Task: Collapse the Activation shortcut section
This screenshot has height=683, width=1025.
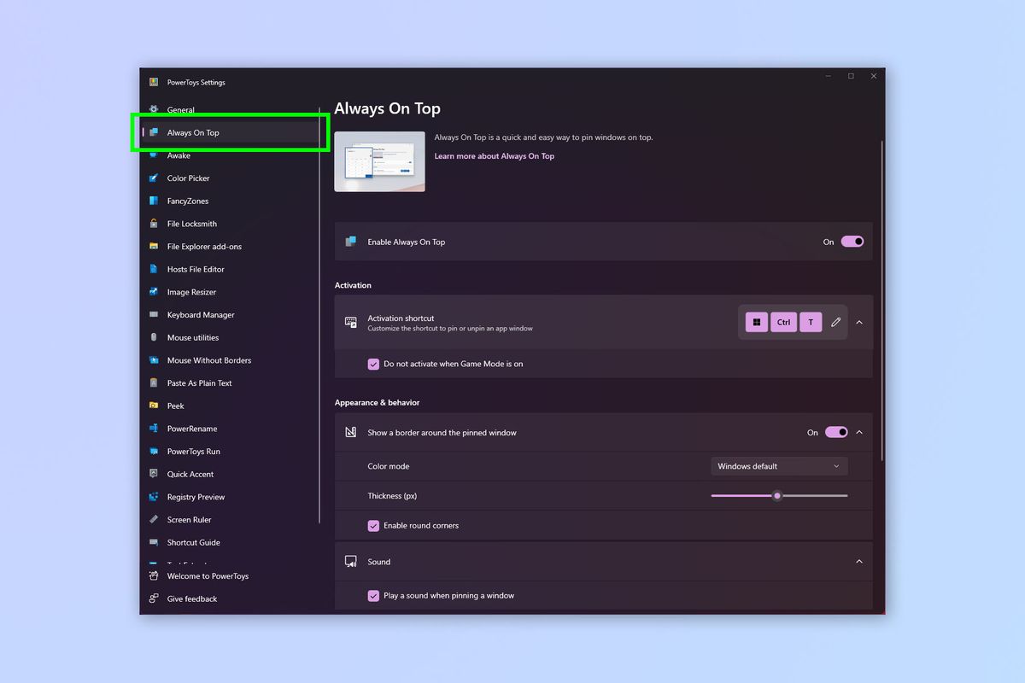Action: point(859,322)
